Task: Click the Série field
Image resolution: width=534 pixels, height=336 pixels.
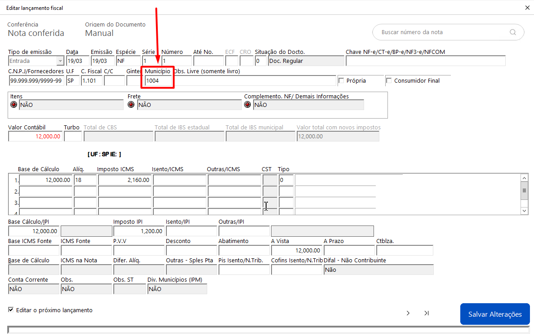Action: 150,61
